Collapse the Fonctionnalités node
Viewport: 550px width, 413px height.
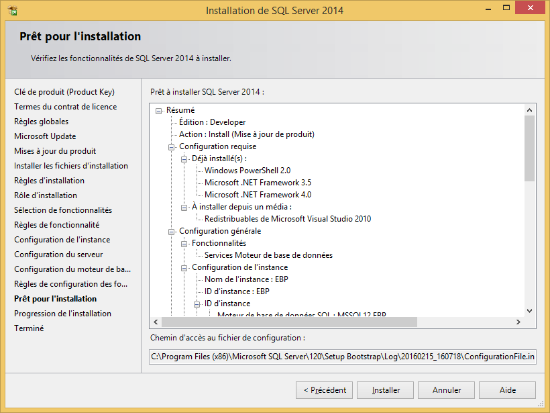pos(184,244)
